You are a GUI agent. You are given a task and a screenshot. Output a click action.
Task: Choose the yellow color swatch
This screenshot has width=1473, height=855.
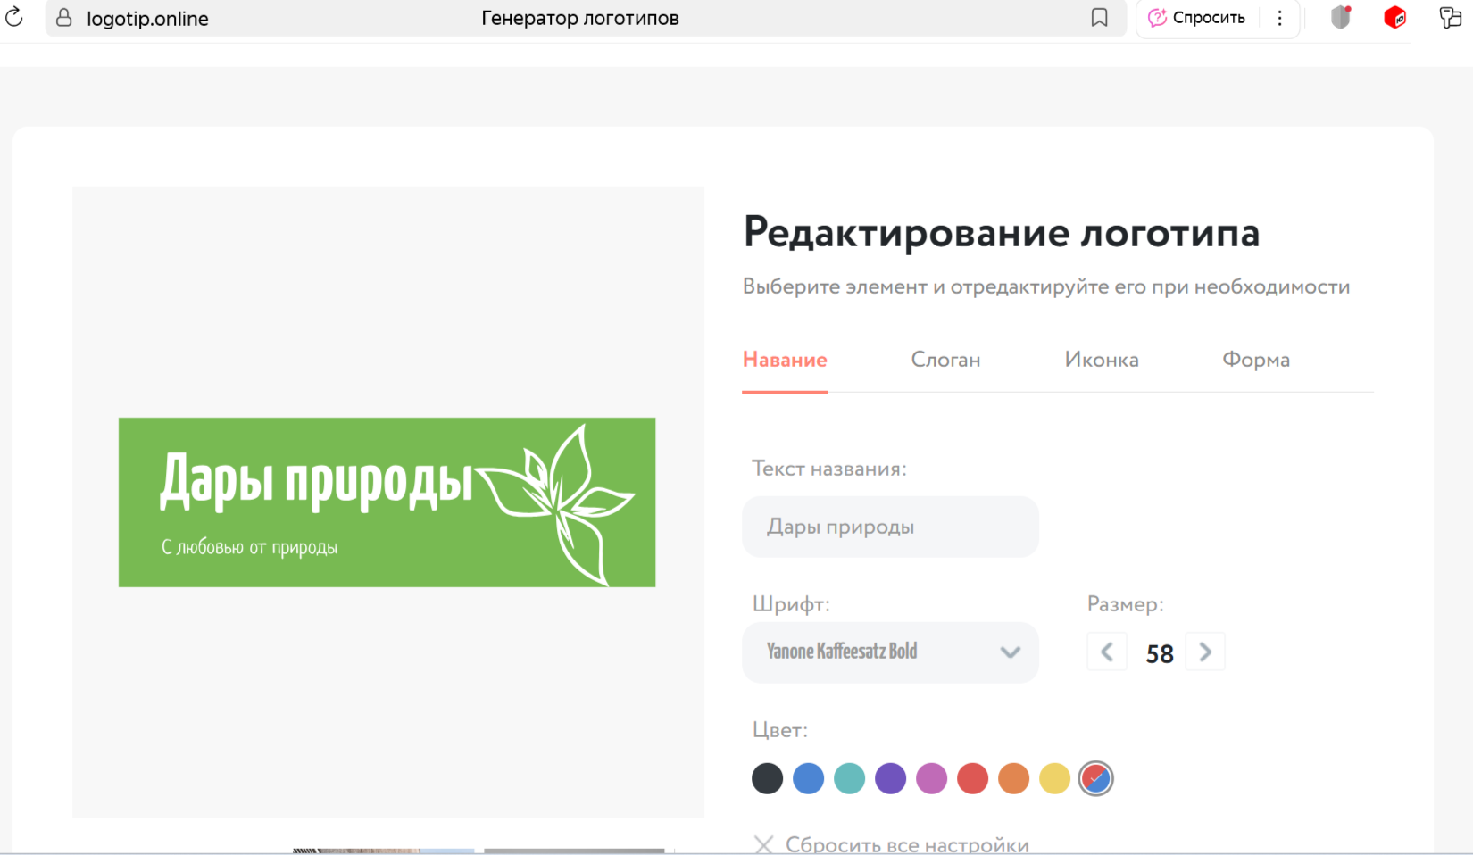1054,778
